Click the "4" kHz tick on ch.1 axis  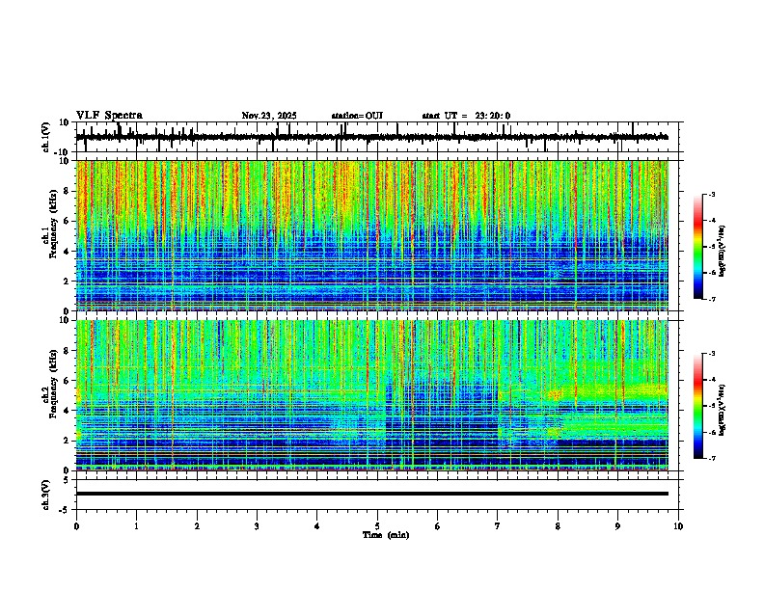[x=68, y=252]
